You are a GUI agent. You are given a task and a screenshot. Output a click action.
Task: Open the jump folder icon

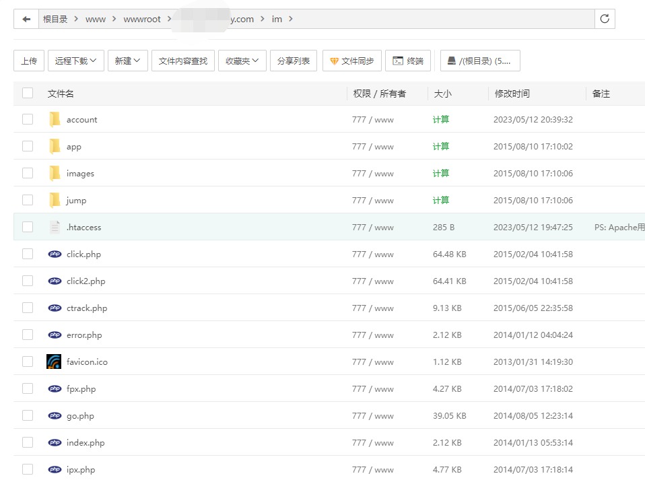point(55,201)
